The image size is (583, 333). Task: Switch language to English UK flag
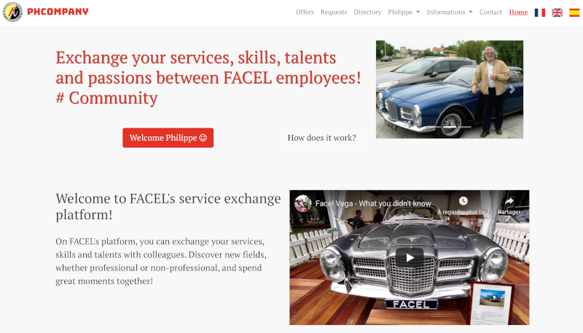point(557,12)
